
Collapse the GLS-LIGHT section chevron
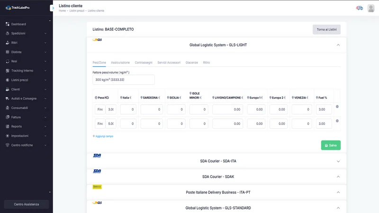338,45
